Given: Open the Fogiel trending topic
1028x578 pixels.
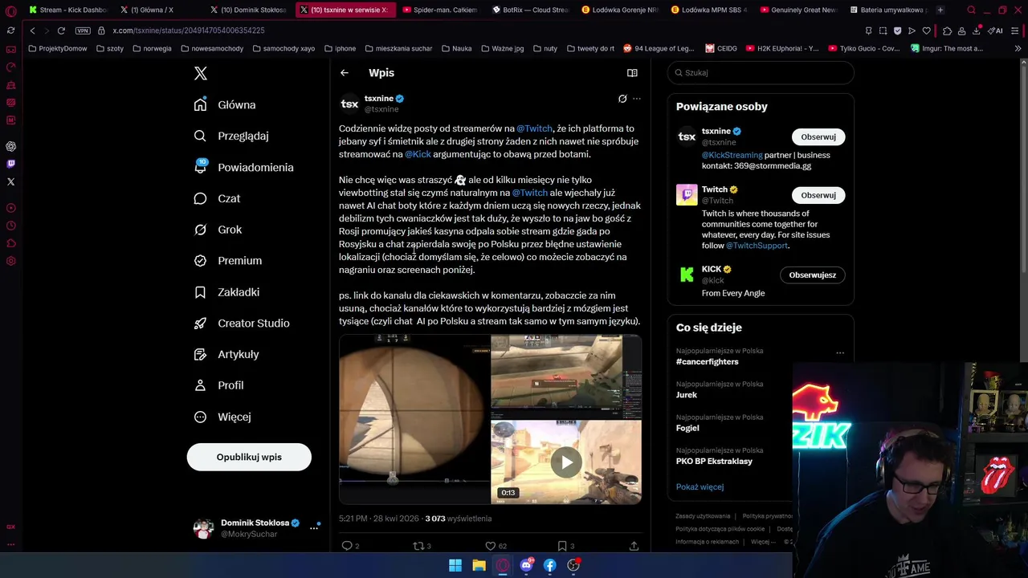Looking at the screenshot, I should [x=687, y=428].
